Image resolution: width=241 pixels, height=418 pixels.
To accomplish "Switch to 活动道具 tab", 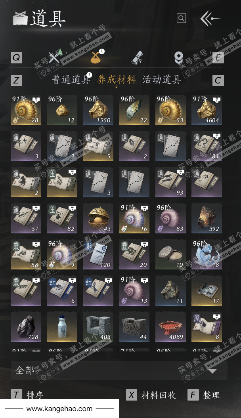I will [162, 80].
